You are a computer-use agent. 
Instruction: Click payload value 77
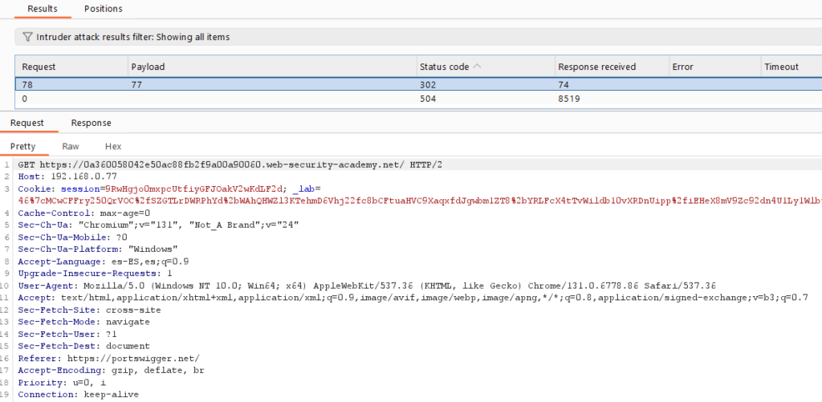136,84
